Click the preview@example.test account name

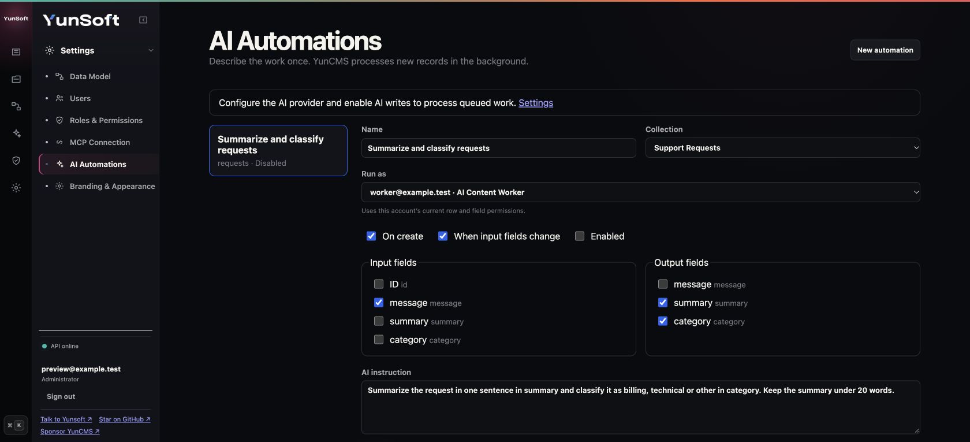81,369
